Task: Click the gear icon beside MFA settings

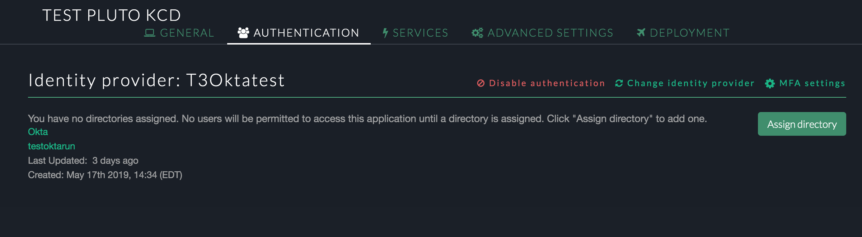Action: point(769,83)
